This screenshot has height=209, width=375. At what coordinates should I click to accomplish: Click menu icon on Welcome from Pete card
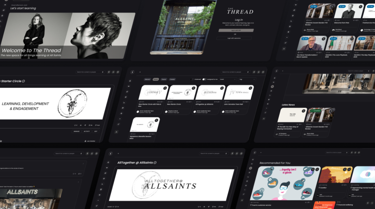point(361,6)
